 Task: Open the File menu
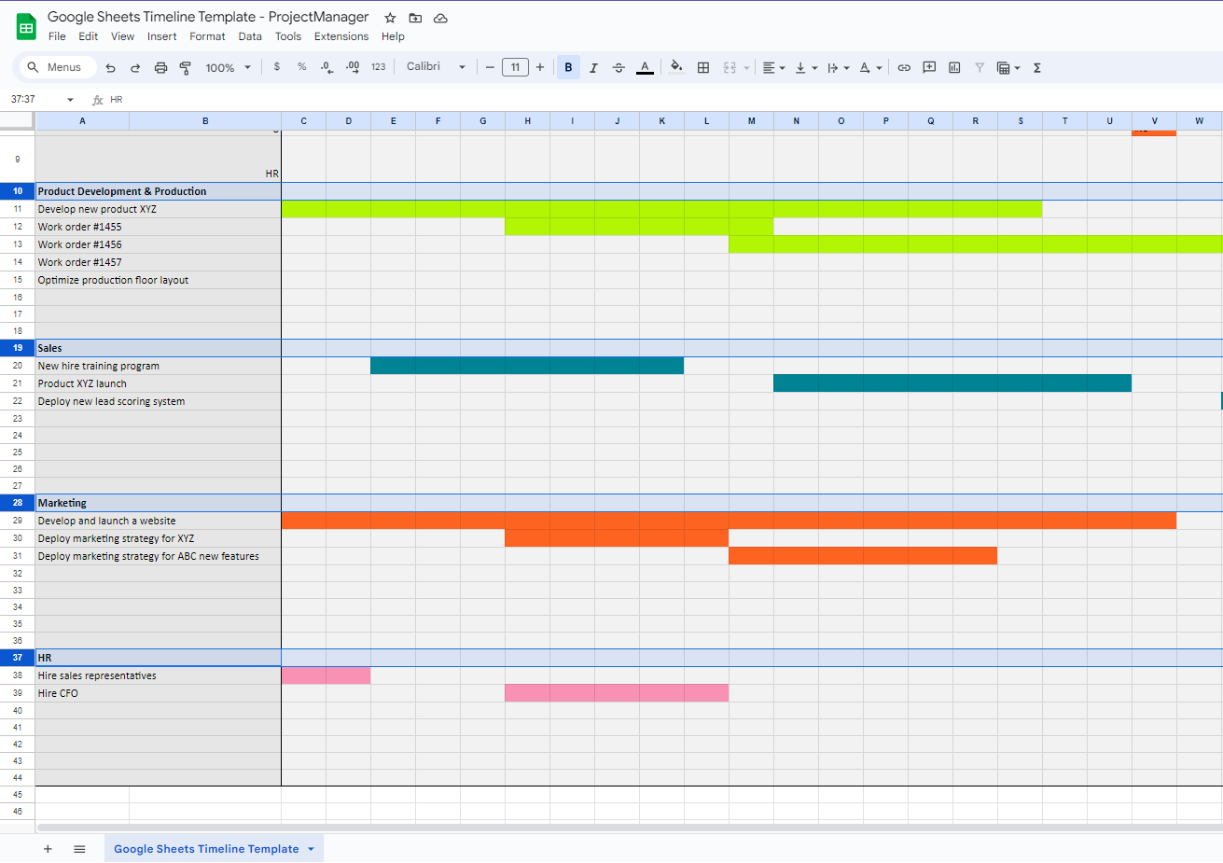[x=57, y=36]
